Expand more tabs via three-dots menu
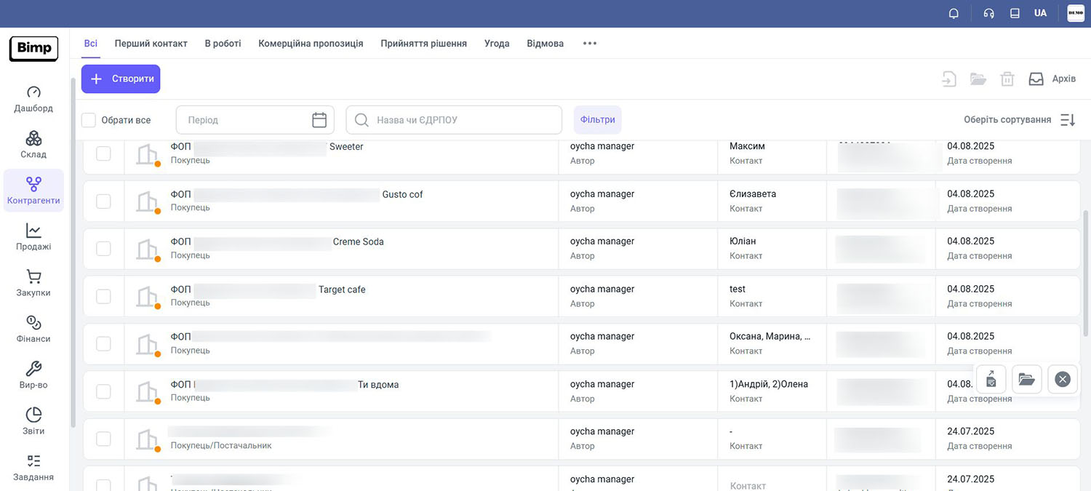 pos(590,44)
